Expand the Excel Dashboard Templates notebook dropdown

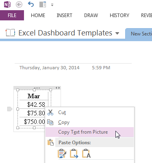117,33
